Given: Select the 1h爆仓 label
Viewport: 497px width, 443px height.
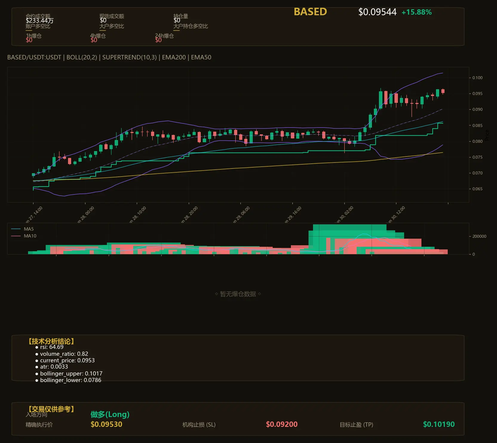Looking at the screenshot, I should point(34,36).
